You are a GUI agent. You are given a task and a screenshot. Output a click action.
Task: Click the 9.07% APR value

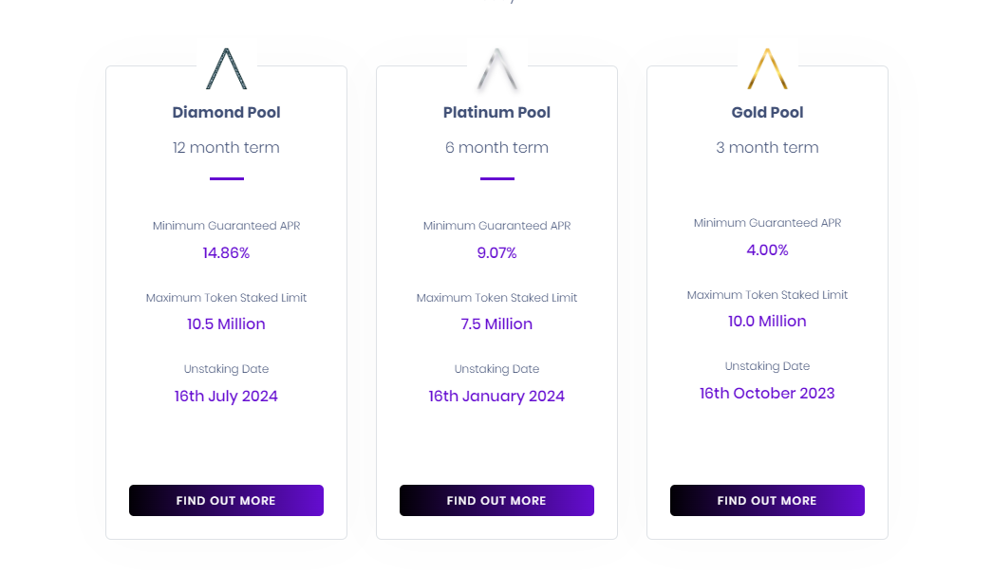[x=496, y=253]
